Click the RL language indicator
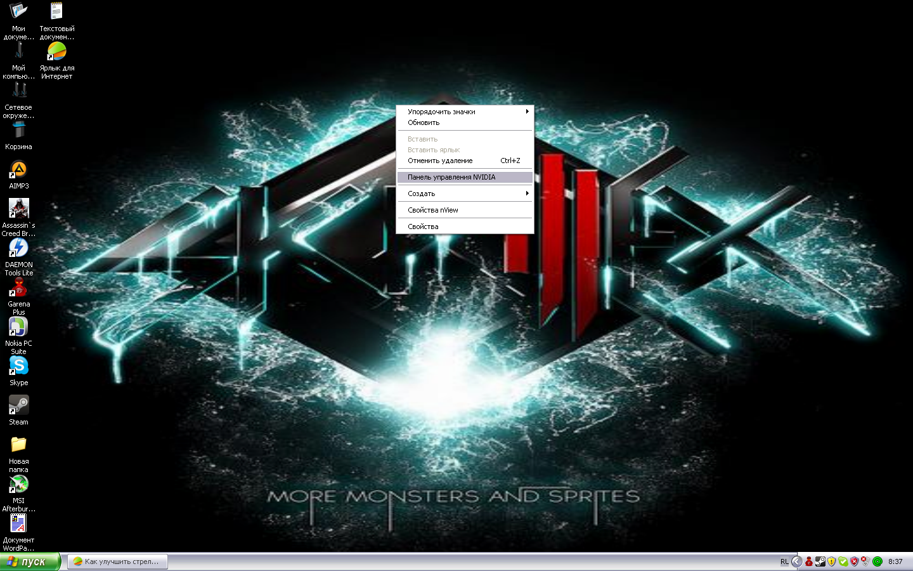 (784, 561)
